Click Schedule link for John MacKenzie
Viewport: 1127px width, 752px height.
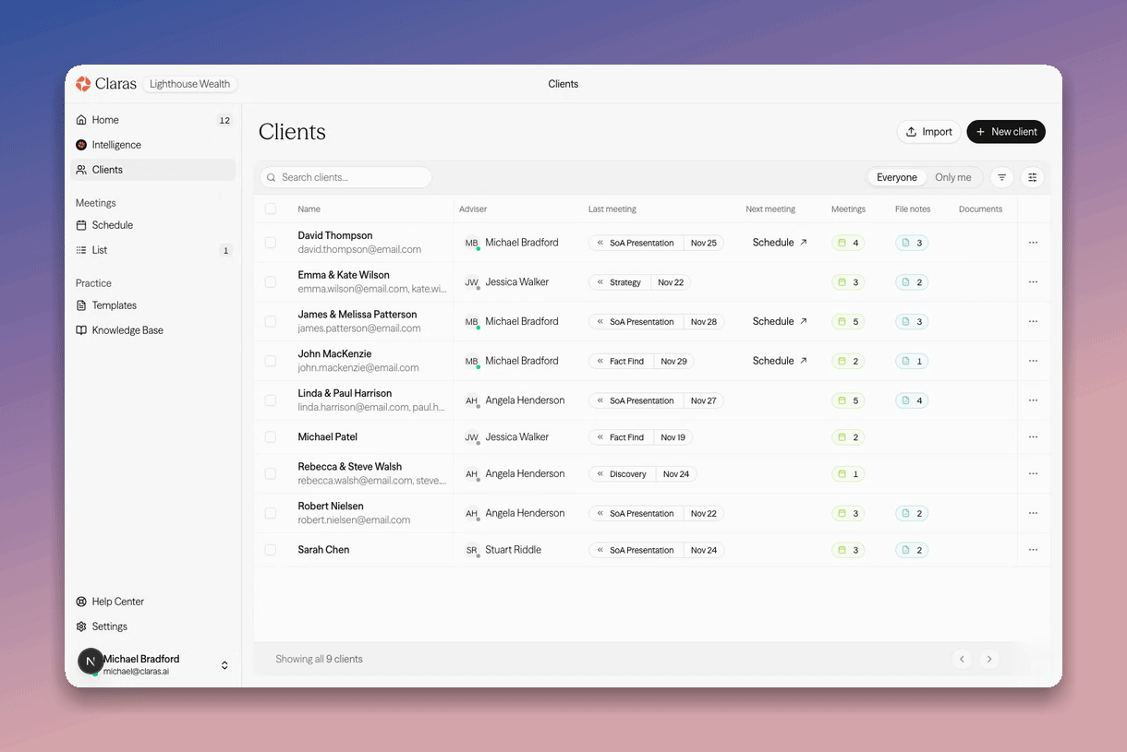pos(781,361)
